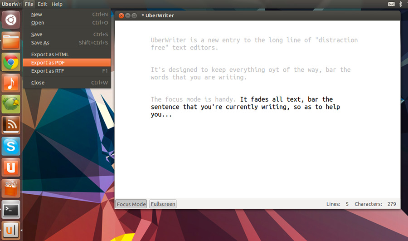
Task: Toggle Focus Mode button
Action: tap(131, 204)
